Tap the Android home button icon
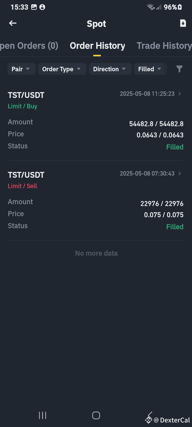Viewport: 192px width, 427px height. [x=96, y=415]
